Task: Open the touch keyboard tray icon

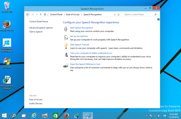Action: [x=165, y=116]
